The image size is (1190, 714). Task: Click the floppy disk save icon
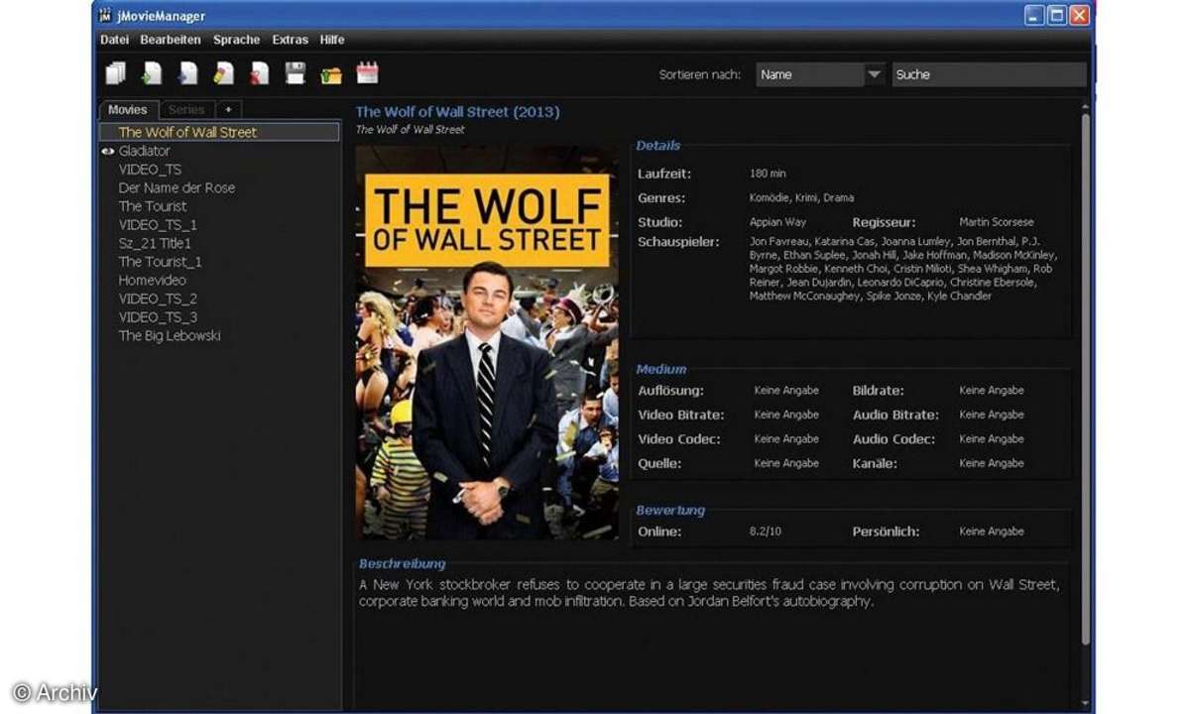click(x=296, y=73)
